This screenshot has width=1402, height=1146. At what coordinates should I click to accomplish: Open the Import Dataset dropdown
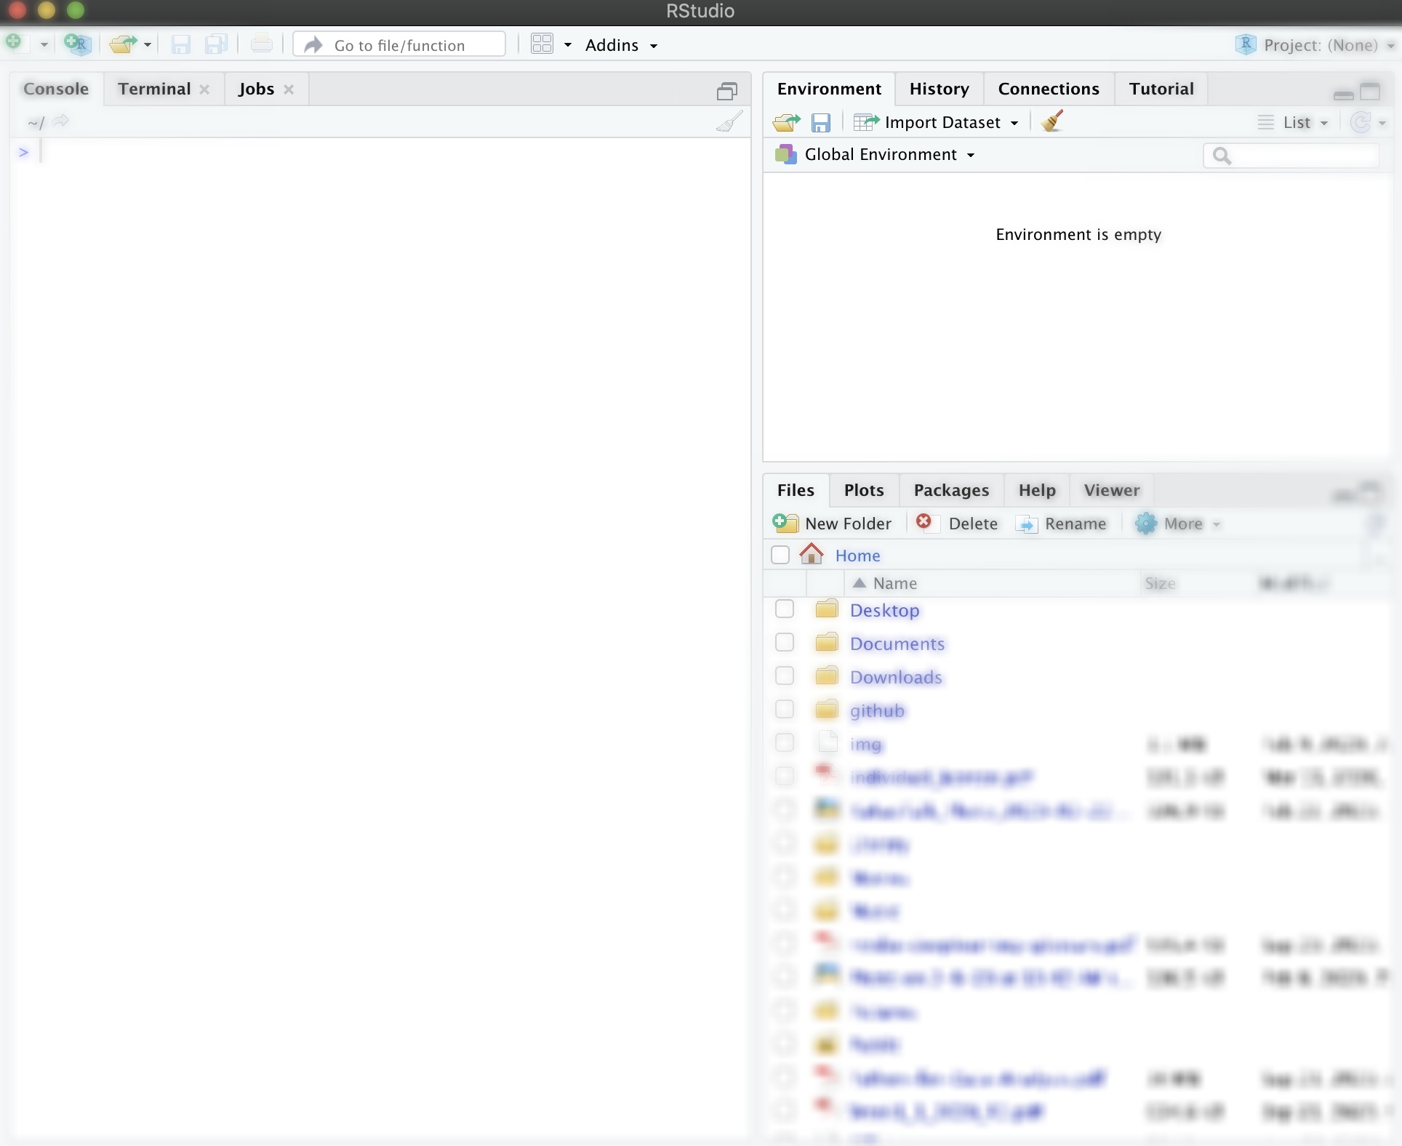tap(936, 122)
